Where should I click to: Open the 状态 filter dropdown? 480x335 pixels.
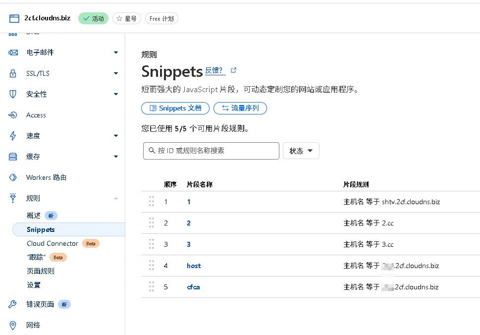pos(301,151)
